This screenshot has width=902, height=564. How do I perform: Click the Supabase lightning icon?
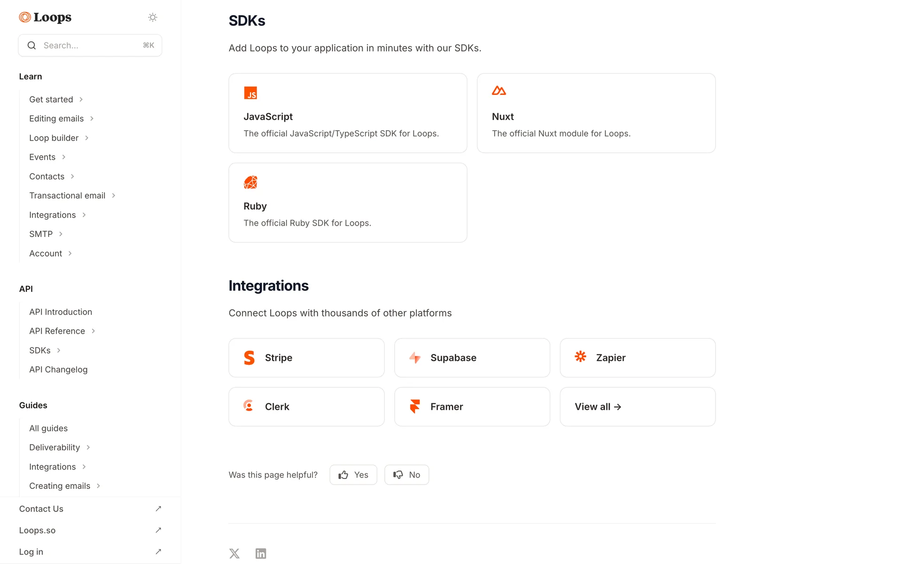pos(415,358)
